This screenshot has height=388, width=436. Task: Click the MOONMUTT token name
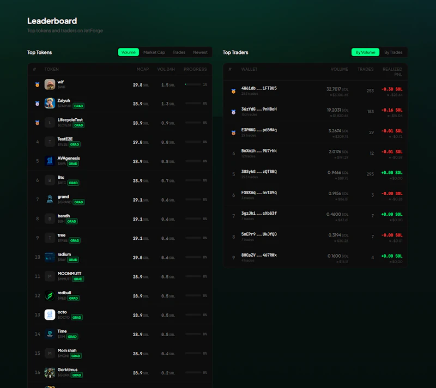pos(69,274)
